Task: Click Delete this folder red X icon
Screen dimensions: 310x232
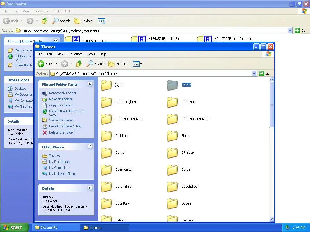Action: pyautogui.click(x=45, y=132)
